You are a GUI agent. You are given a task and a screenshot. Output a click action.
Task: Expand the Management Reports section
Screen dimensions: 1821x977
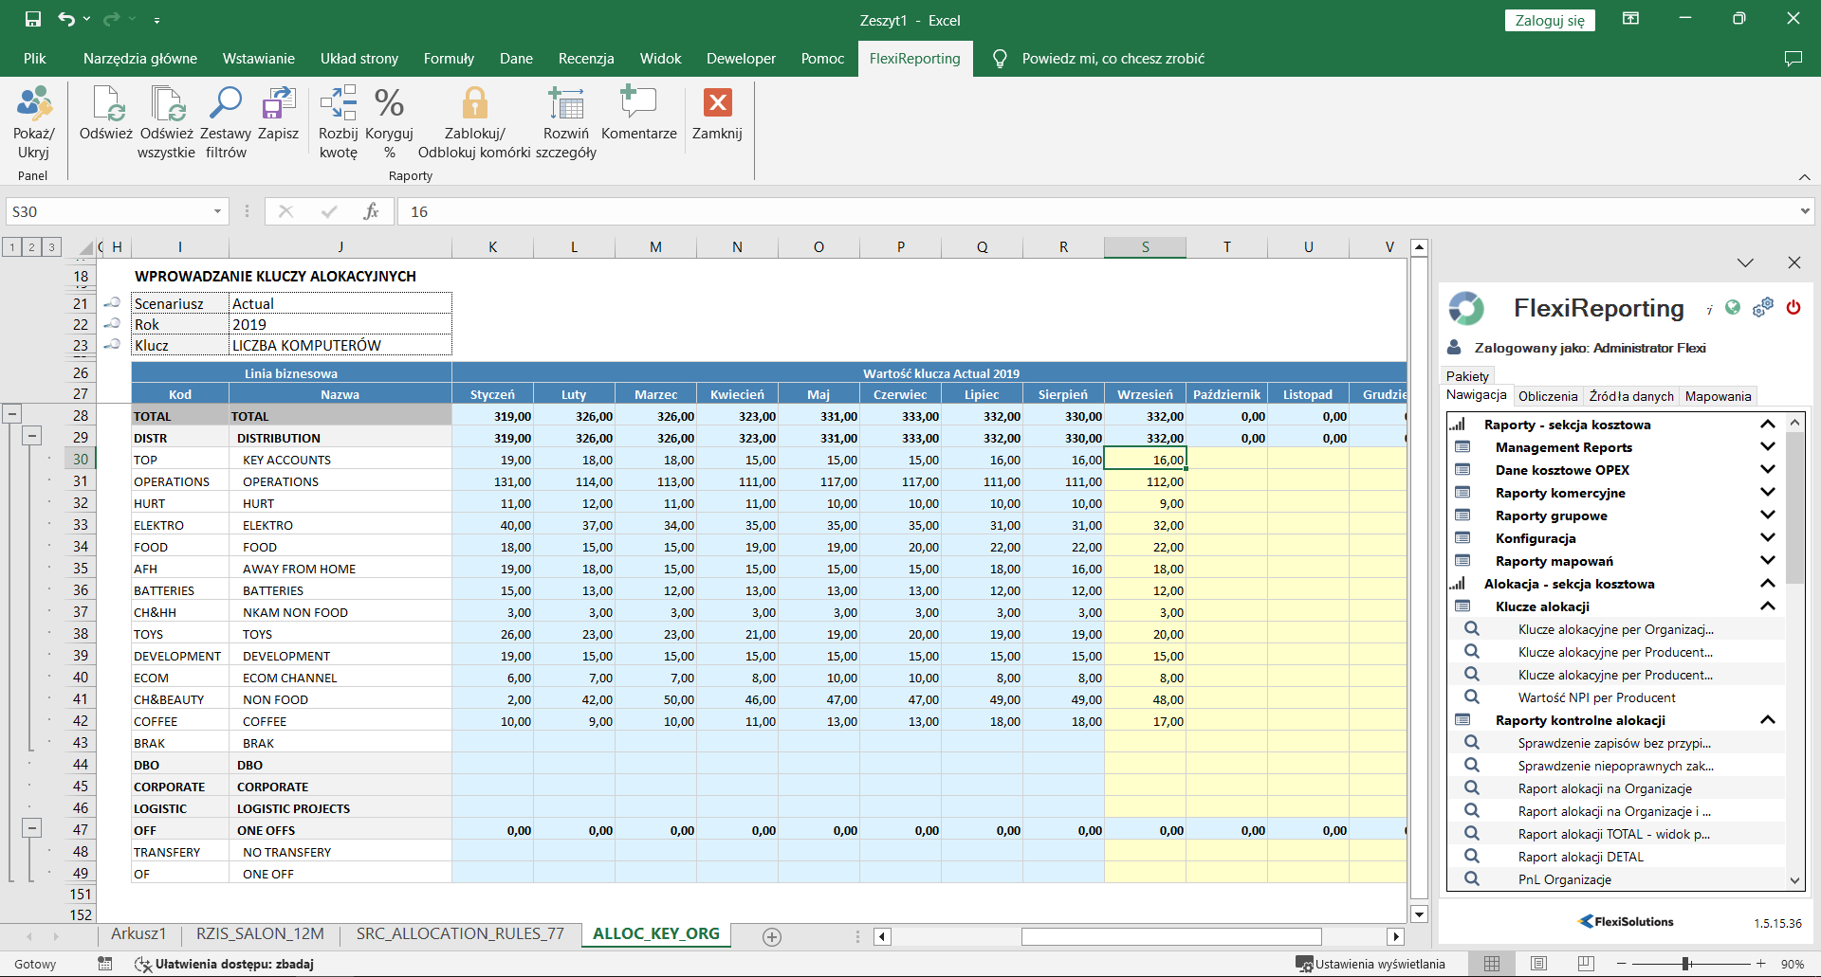click(1767, 447)
